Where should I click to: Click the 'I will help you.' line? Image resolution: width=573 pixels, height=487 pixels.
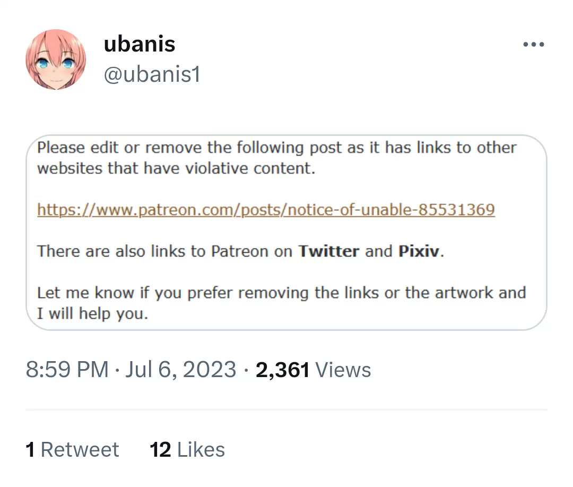tap(92, 314)
